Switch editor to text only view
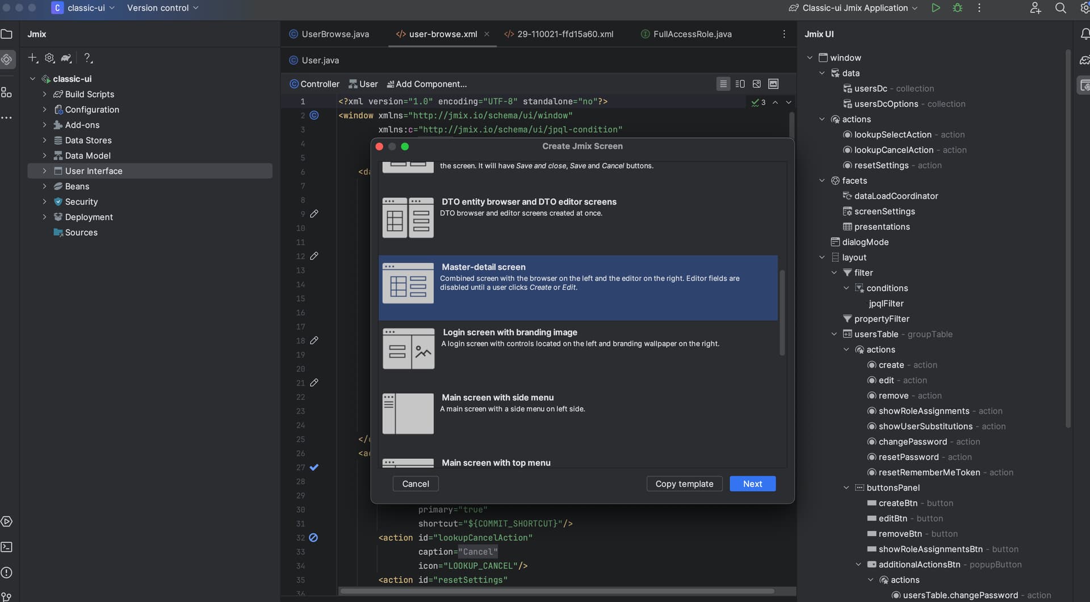 [723, 84]
